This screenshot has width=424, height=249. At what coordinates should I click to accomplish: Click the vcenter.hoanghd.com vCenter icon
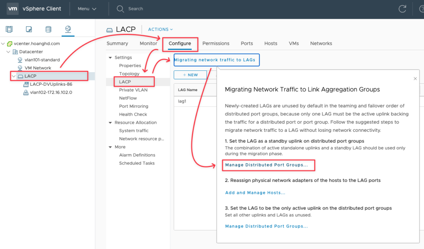tap(10, 44)
